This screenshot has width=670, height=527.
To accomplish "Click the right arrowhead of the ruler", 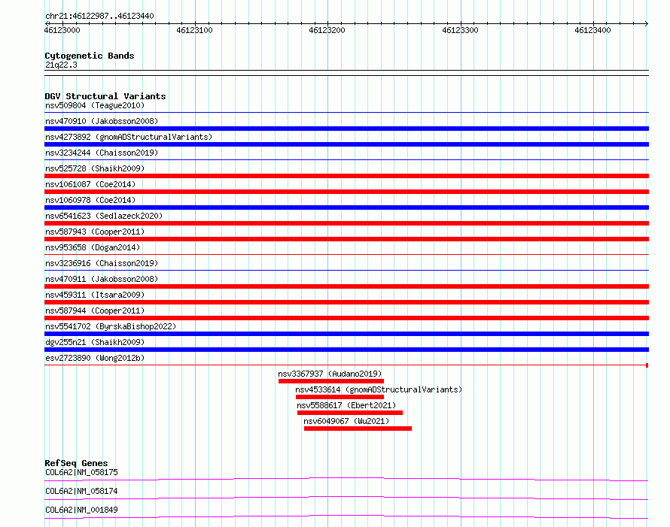I will (647, 23).
